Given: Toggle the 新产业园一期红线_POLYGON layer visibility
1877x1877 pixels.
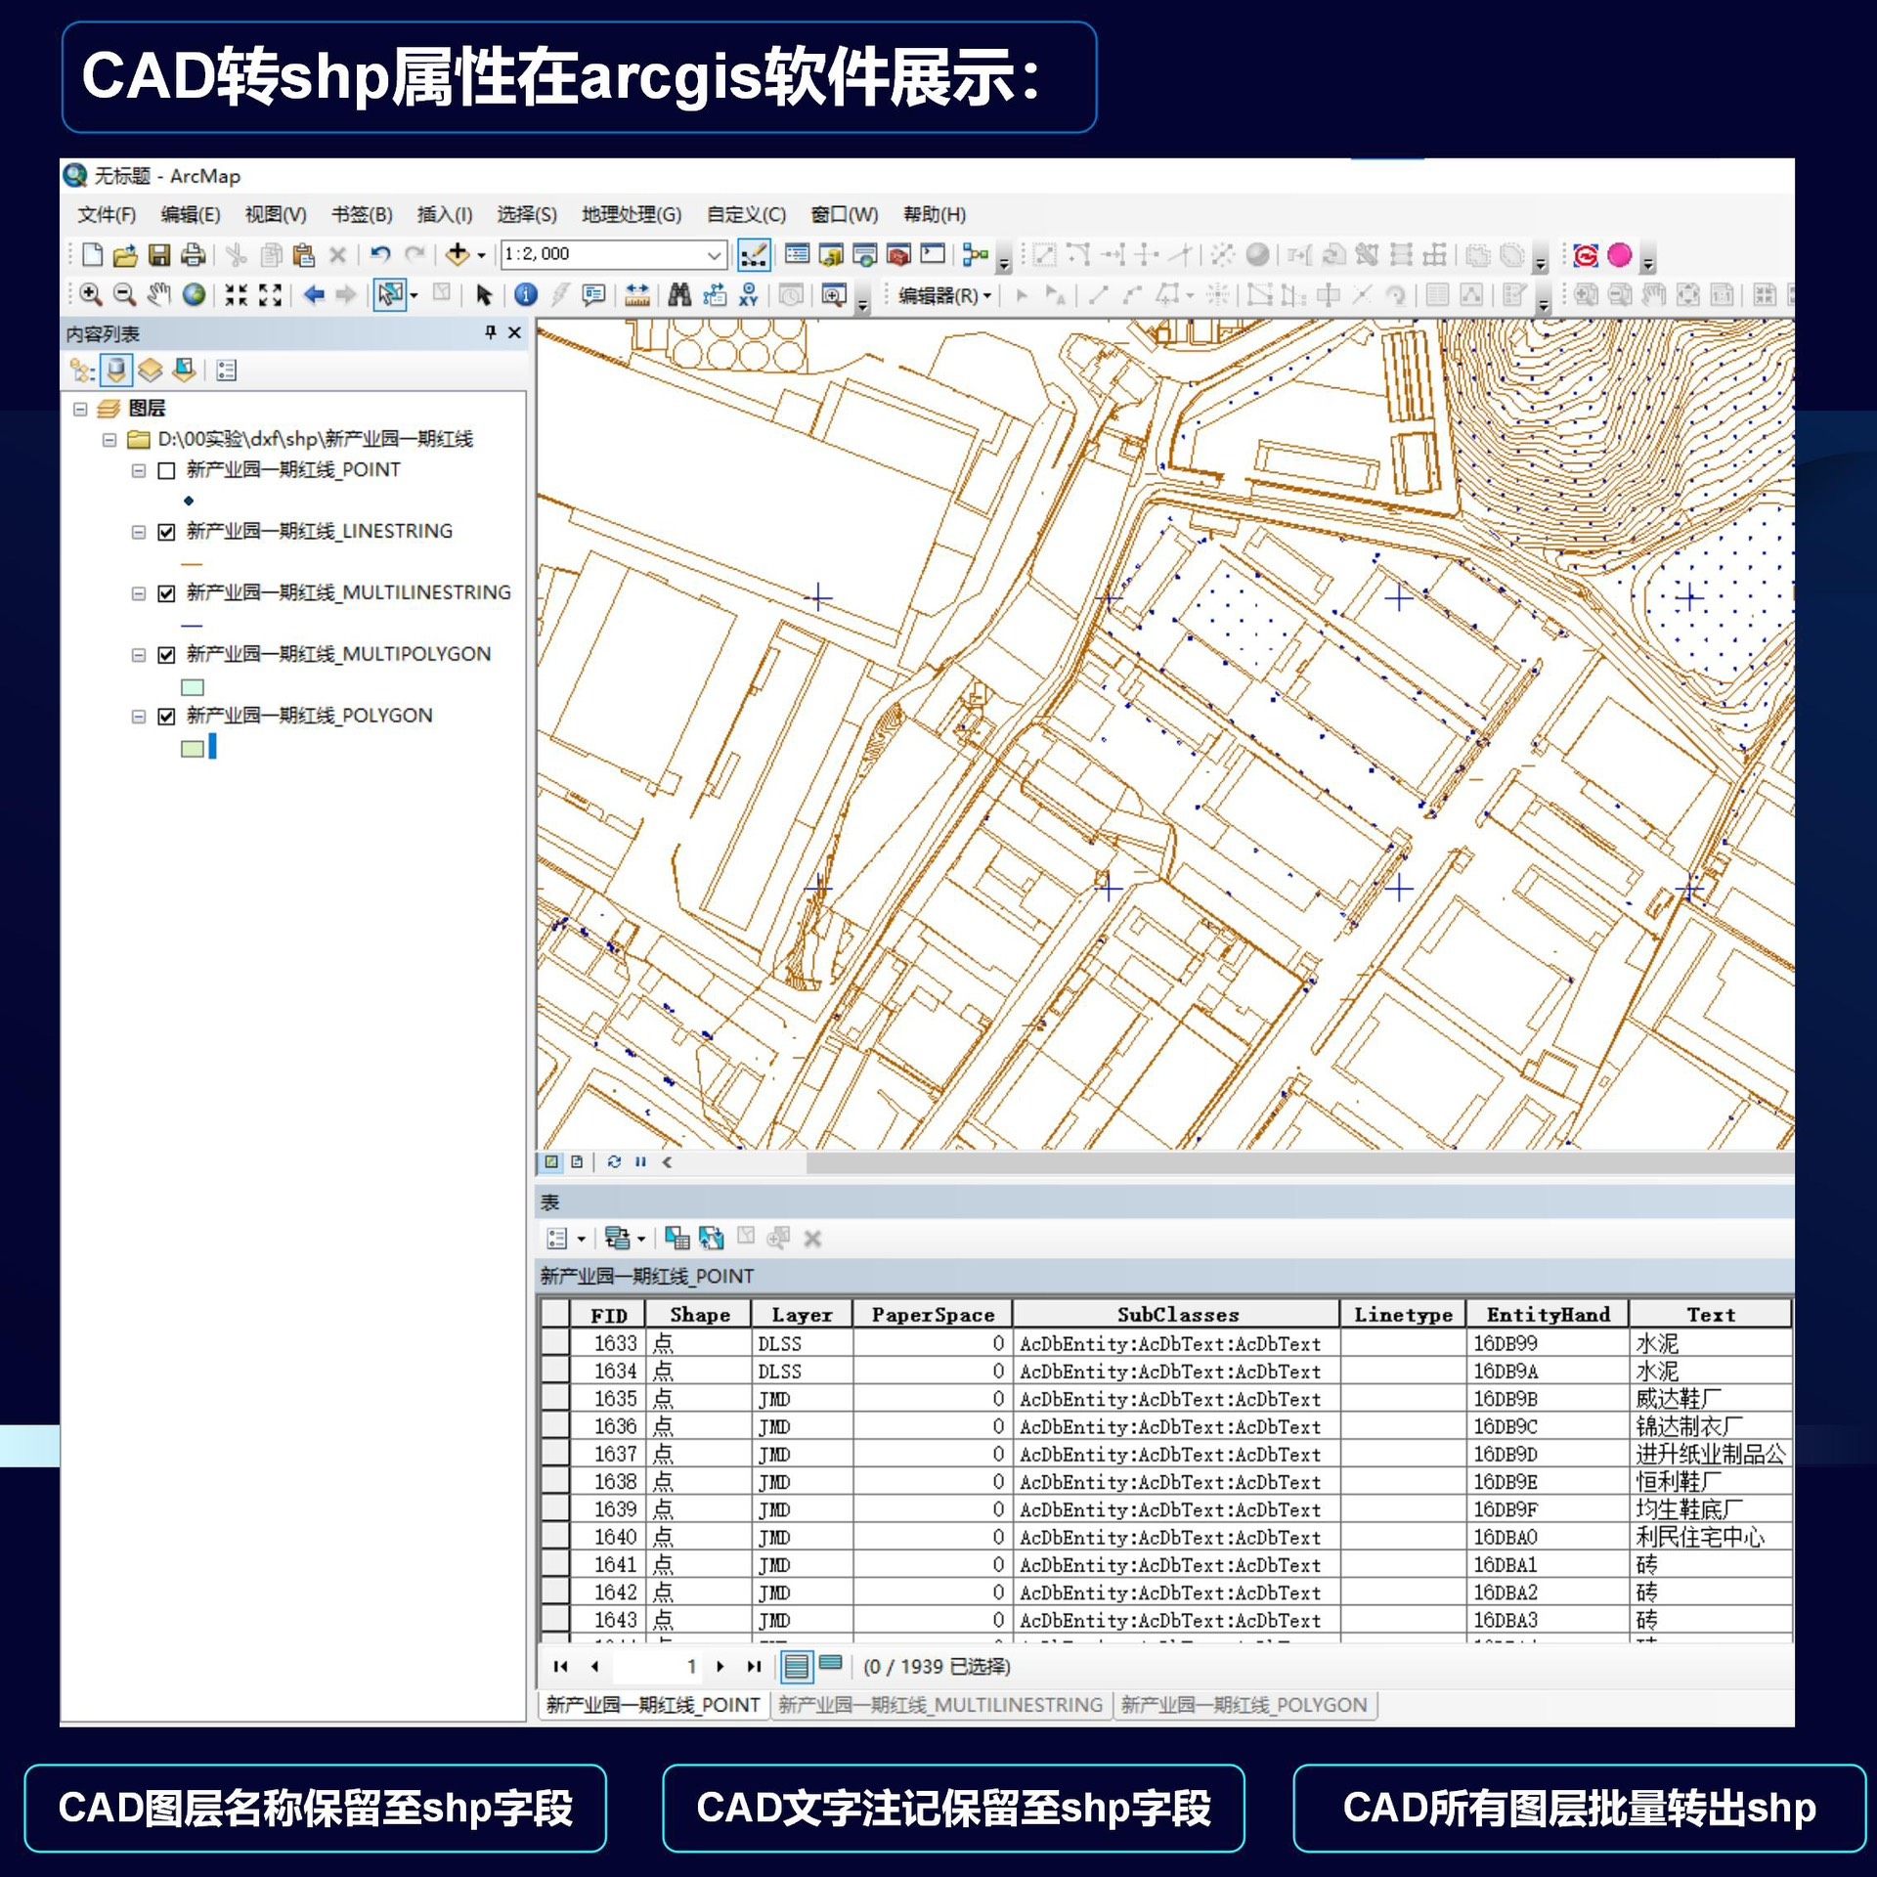Looking at the screenshot, I should click(x=166, y=716).
